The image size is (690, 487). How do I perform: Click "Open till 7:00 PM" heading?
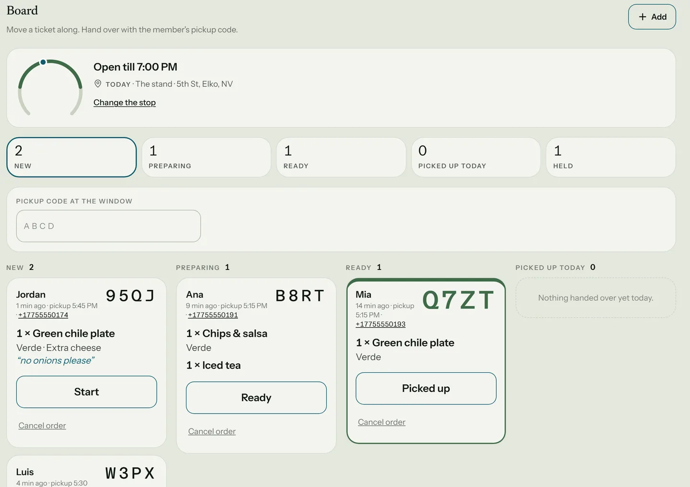(x=135, y=67)
